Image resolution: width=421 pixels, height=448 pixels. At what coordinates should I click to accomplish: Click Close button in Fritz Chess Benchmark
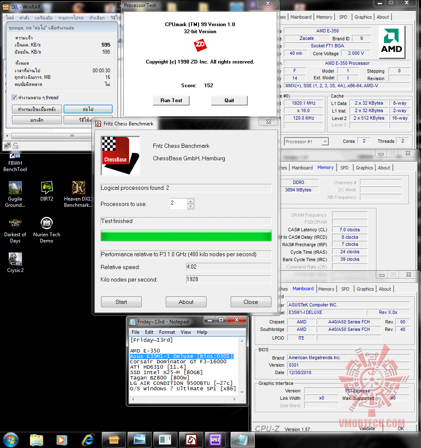[x=251, y=302]
